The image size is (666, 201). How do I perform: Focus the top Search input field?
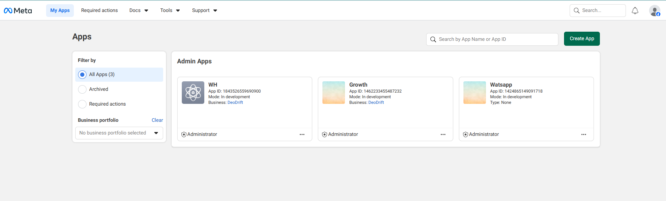pyautogui.click(x=598, y=11)
